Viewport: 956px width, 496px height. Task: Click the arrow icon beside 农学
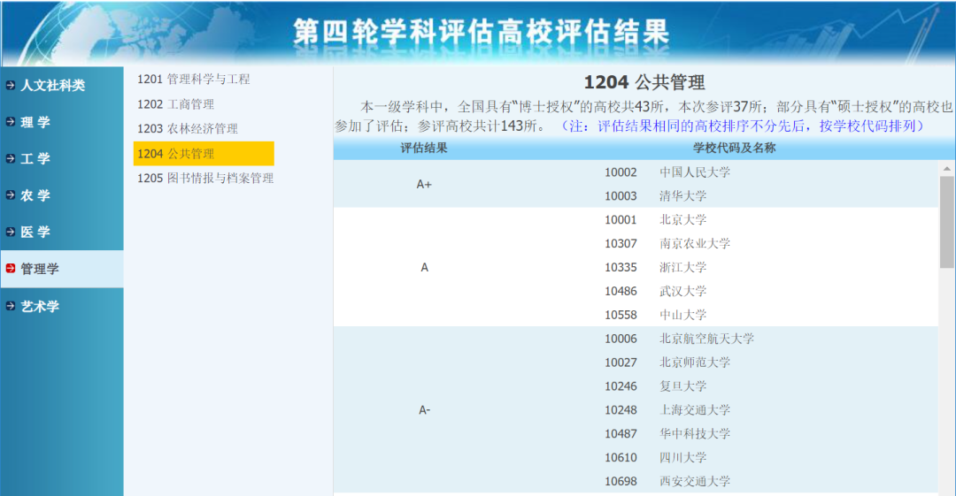click(11, 195)
